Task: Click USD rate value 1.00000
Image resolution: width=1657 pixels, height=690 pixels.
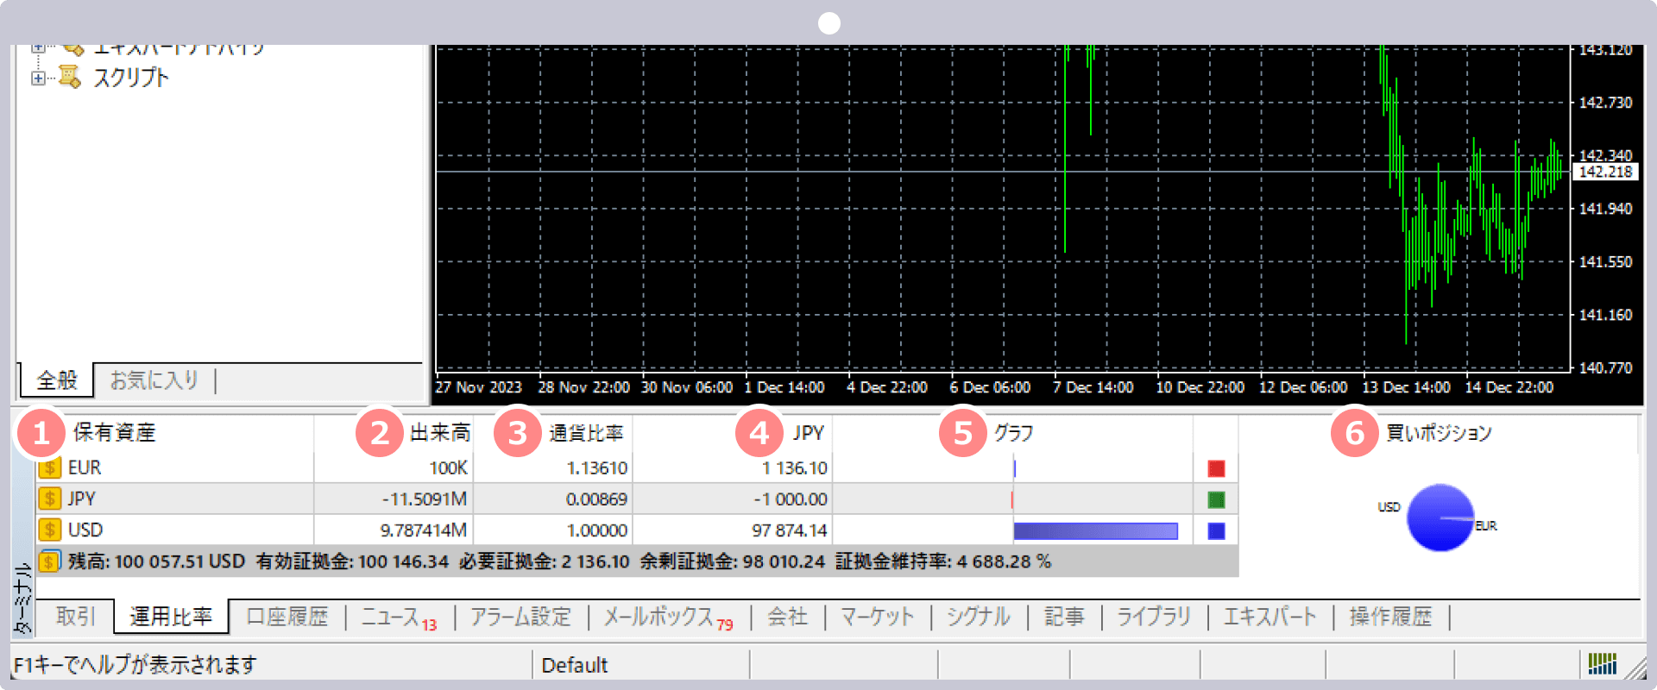Action: pyautogui.click(x=597, y=530)
